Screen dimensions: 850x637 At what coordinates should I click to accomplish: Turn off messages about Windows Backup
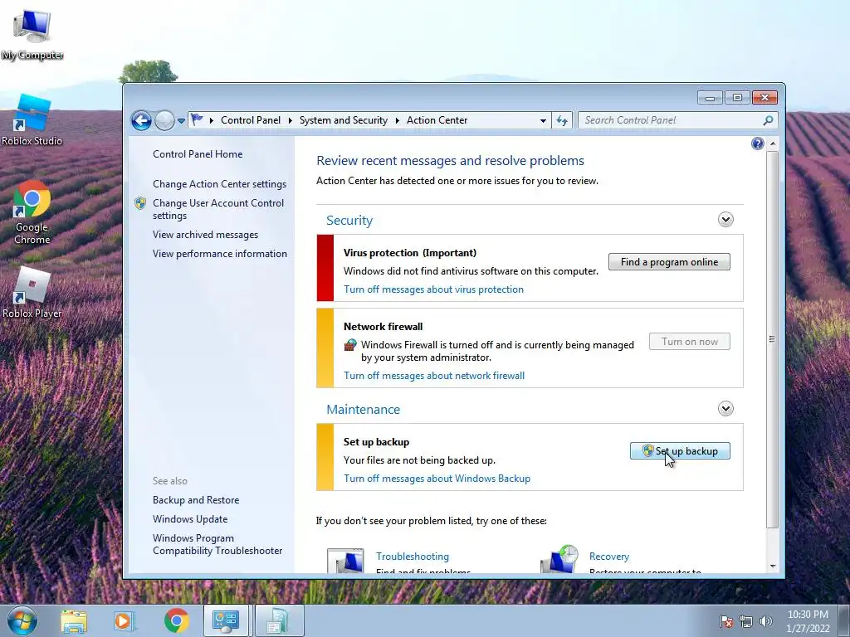coord(437,479)
